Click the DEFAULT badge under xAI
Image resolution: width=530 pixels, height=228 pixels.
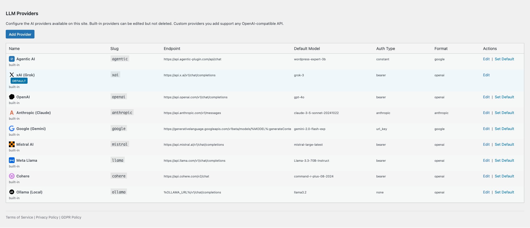19,81
